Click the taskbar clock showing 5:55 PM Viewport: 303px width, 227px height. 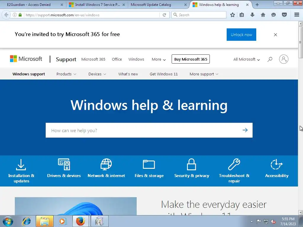coord(288,221)
